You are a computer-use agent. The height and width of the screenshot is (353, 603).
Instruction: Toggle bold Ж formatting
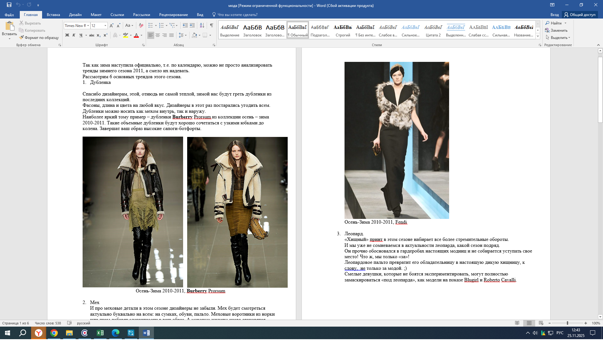[67, 35]
